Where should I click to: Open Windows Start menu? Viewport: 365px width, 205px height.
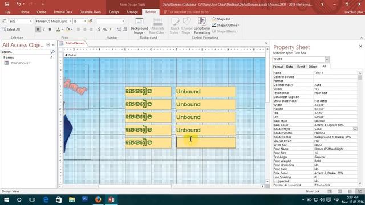click(x=6, y=200)
